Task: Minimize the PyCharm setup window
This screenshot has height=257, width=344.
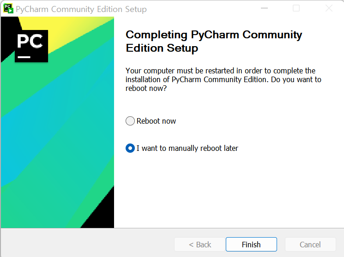Action: (x=264, y=8)
